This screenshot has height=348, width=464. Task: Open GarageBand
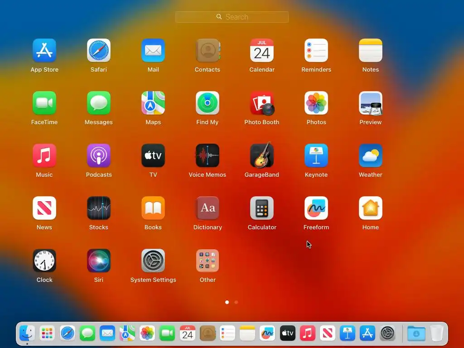click(262, 155)
